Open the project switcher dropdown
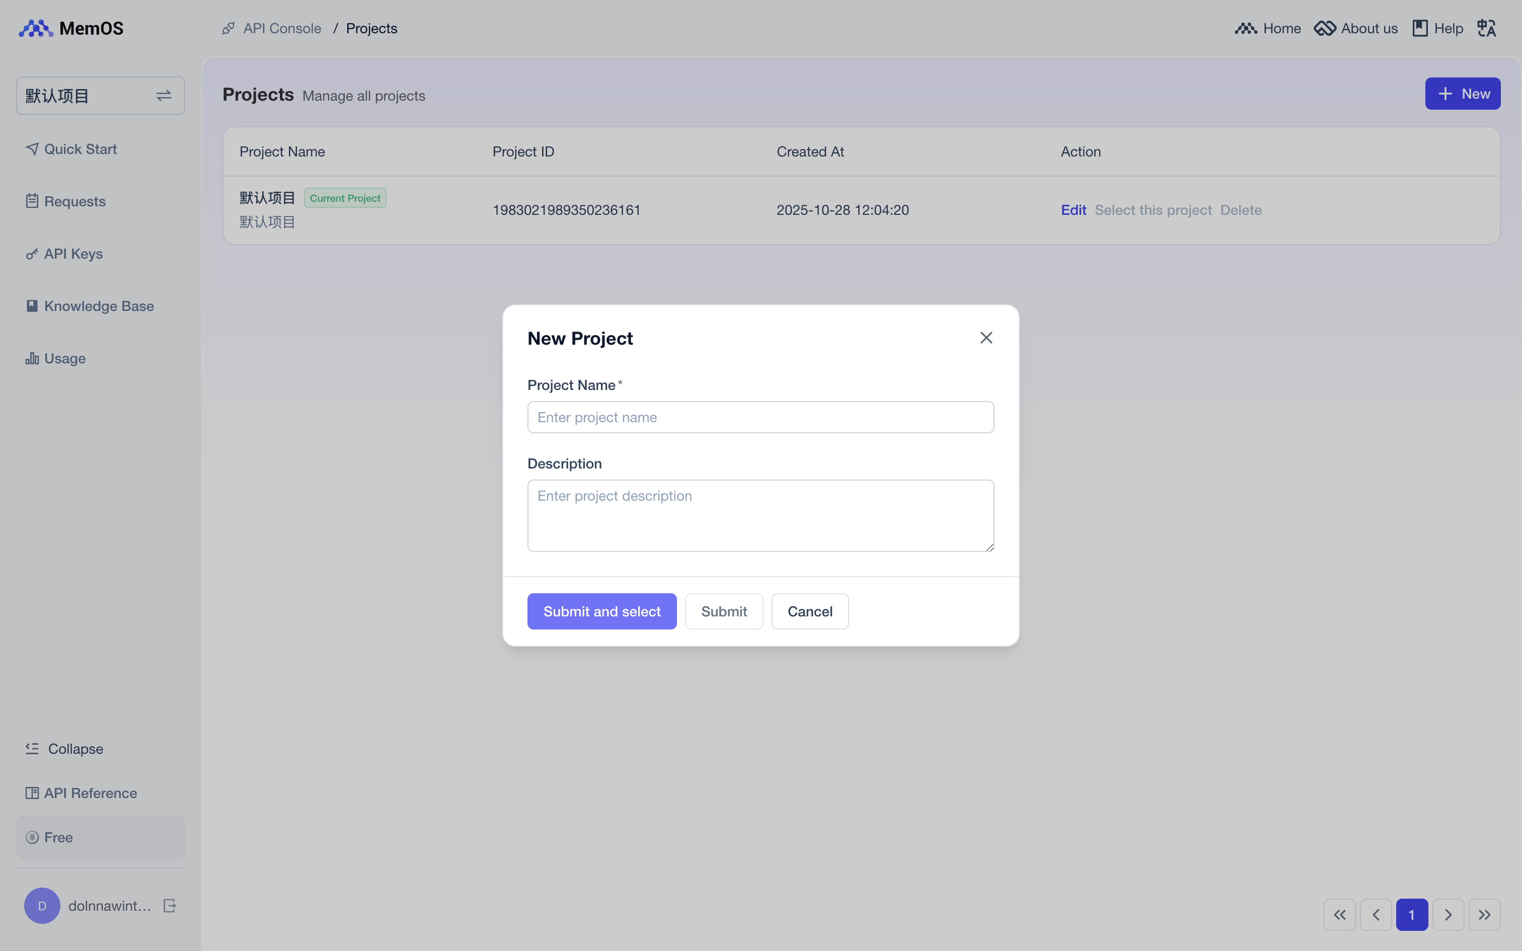 pyautogui.click(x=101, y=96)
